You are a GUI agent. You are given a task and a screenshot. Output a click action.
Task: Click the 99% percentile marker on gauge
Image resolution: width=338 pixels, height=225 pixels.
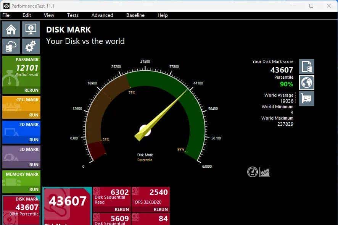click(x=181, y=149)
